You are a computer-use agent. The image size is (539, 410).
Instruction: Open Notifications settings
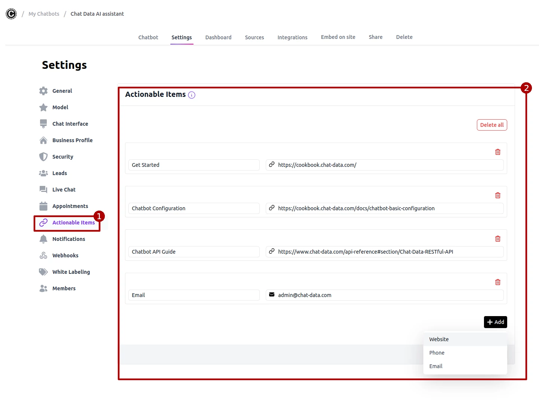(x=69, y=239)
